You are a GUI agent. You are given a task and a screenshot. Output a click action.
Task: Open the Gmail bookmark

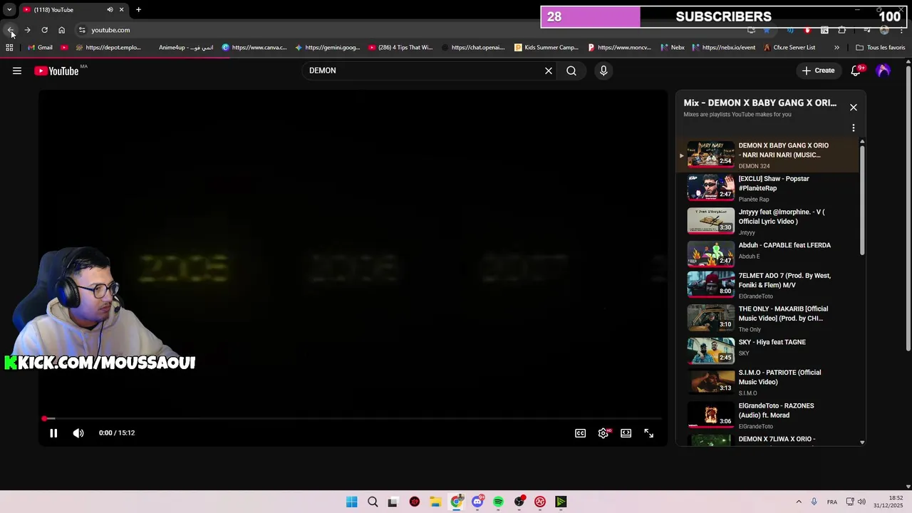40,48
